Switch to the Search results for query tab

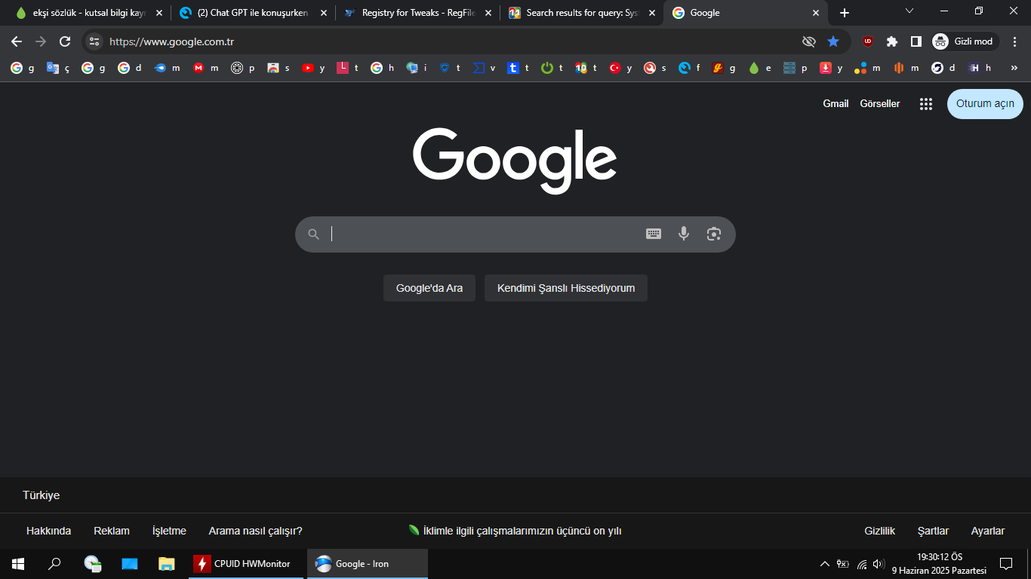point(583,13)
